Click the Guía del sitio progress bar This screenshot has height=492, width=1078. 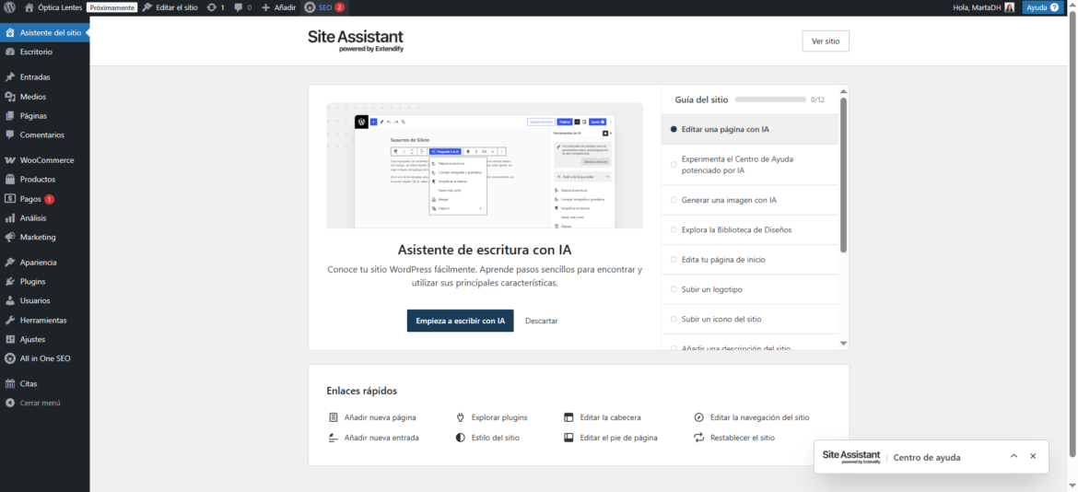[x=770, y=100]
